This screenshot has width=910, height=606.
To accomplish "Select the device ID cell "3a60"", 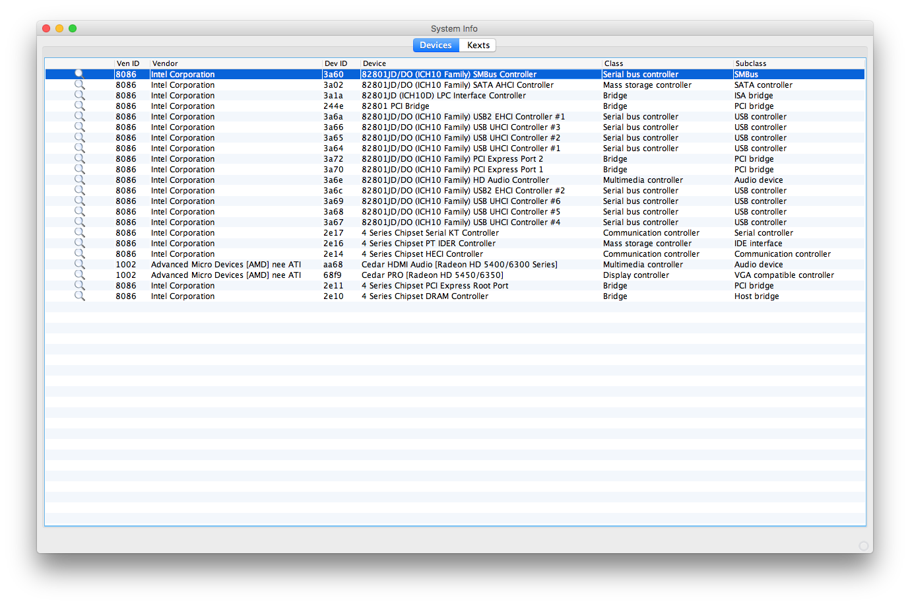I will coord(333,75).
